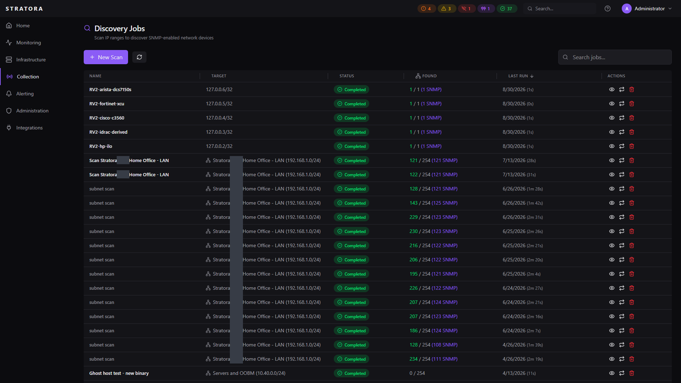View details of RV2-idrac-derived job
Image resolution: width=681 pixels, height=383 pixels.
pyautogui.click(x=612, y=132)
